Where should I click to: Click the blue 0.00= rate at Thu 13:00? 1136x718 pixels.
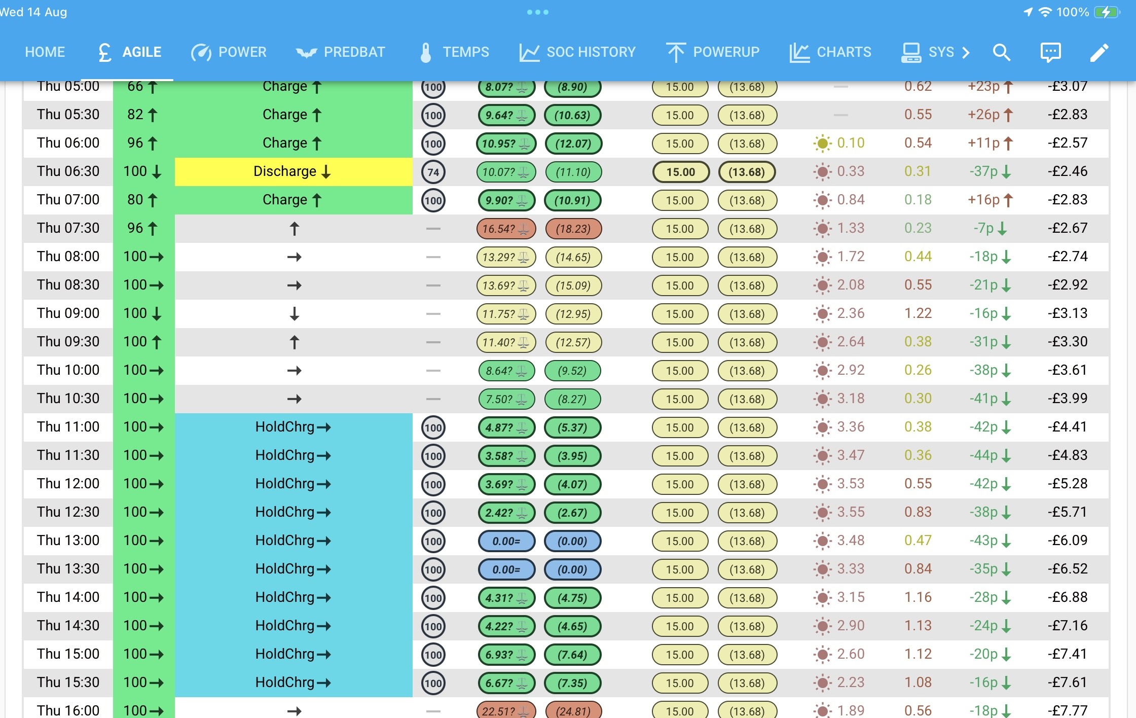pos(506,541)
